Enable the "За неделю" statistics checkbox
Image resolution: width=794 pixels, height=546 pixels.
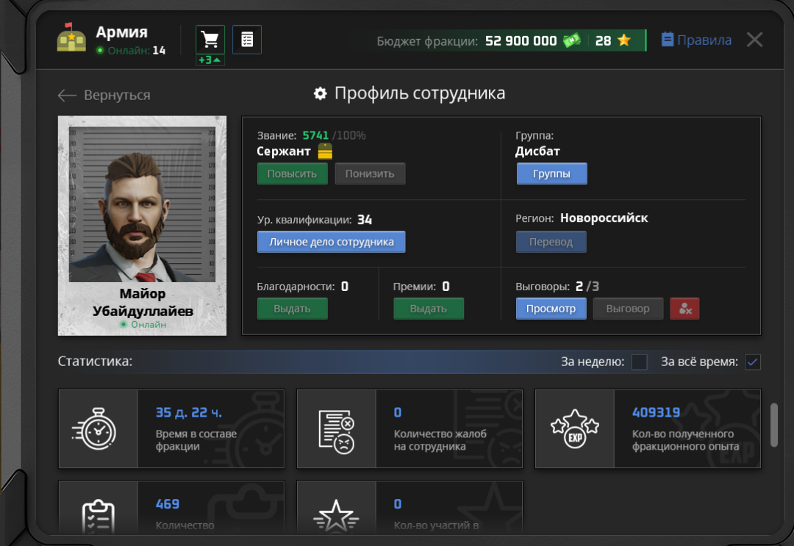pos(640,362)
